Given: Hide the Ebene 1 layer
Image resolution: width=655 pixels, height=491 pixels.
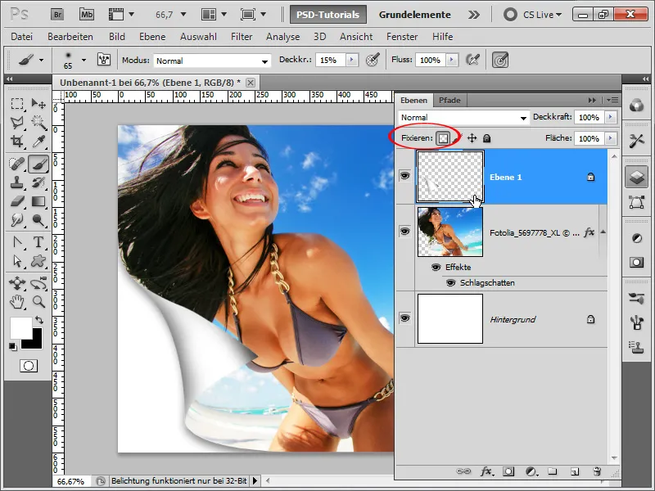Looking at the screenshot, I should click(x=404, y=176).
